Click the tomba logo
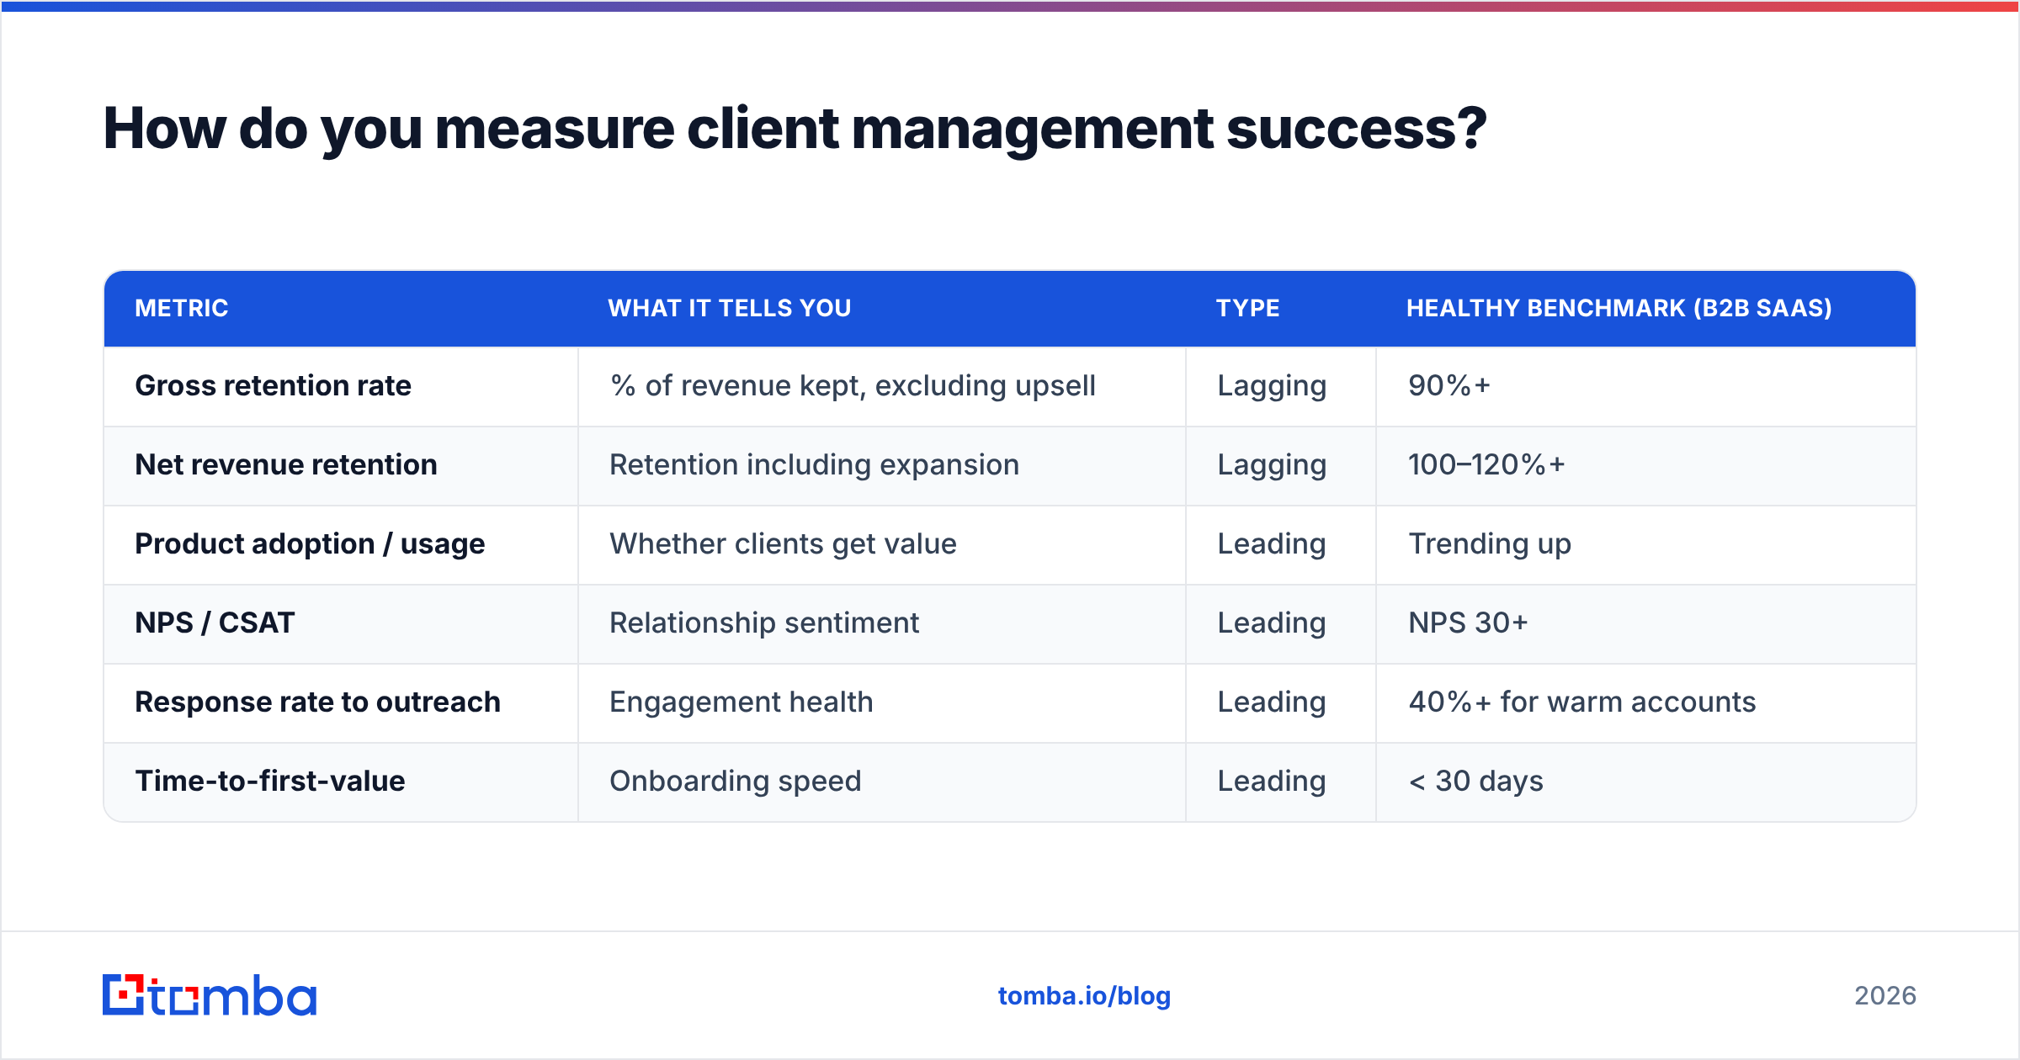The width and height of the screenshot is (2020, 1060). pos(210,995)
